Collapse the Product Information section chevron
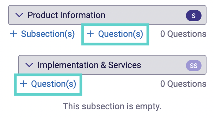Viewport: 214px width, 118px height. (19, 15)
